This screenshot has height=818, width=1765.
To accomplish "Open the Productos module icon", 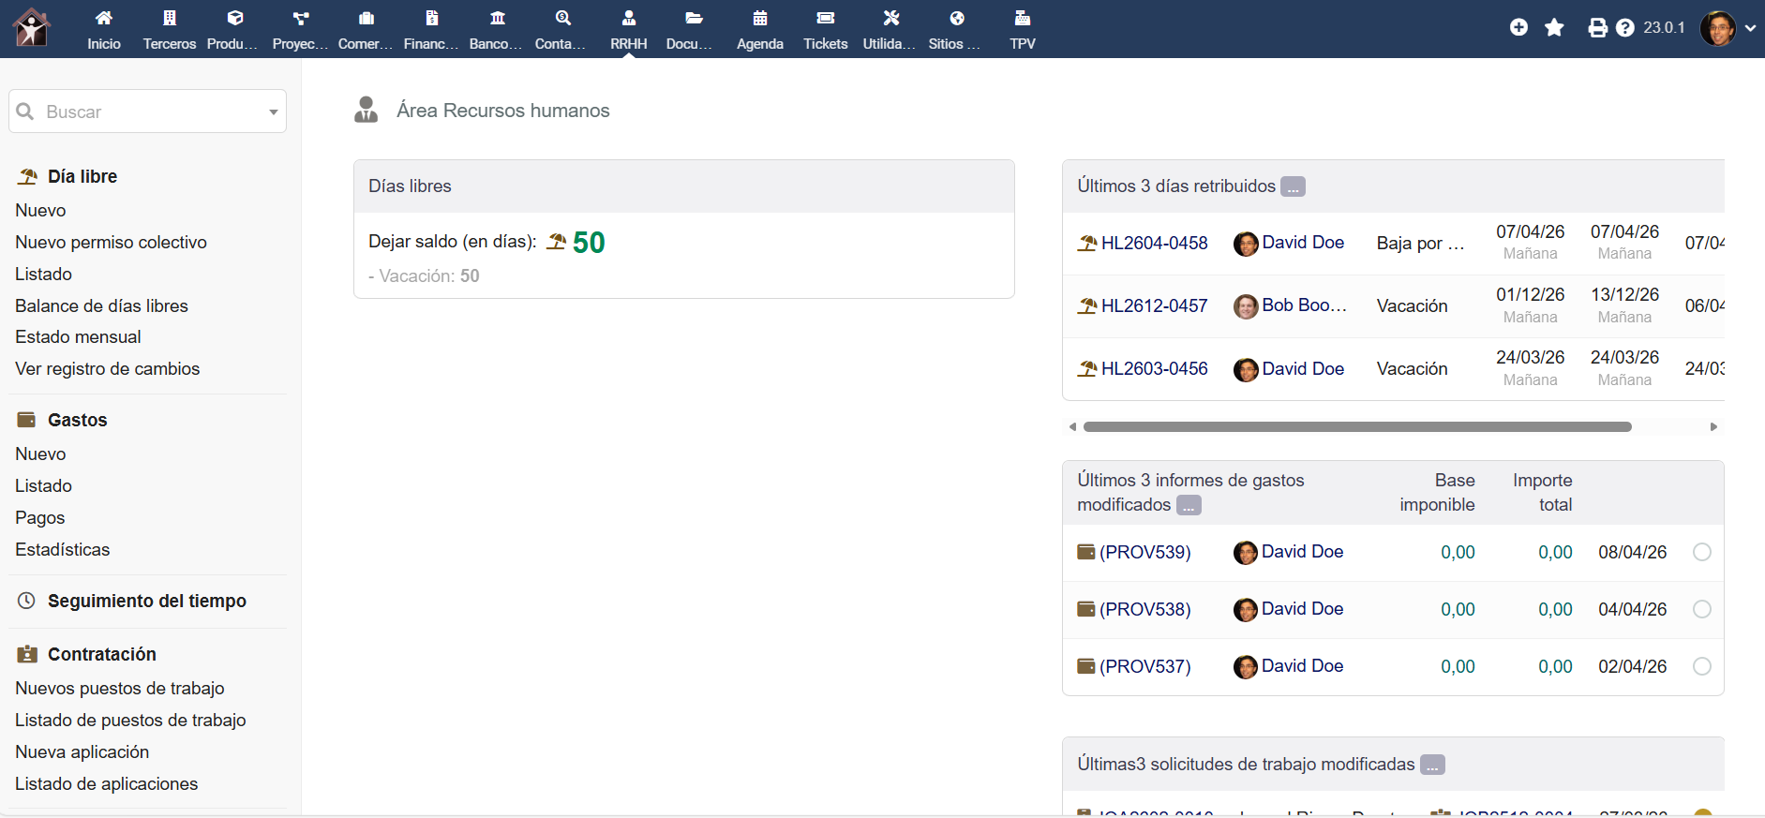I will coord(235,19).
